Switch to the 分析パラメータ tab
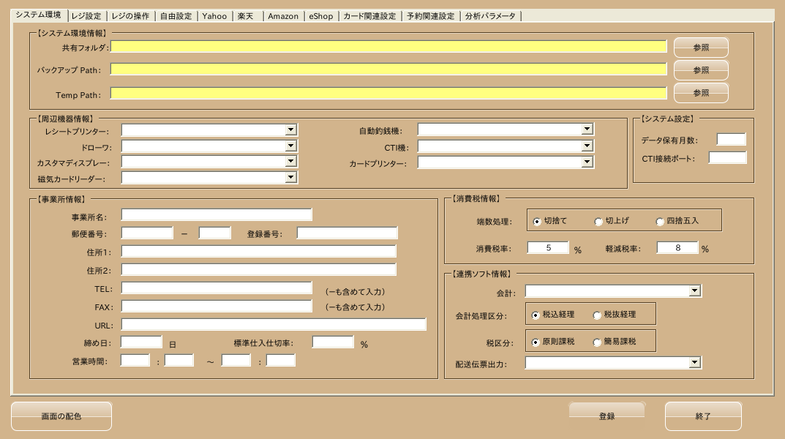 pyautogui.click(x=491, y=16)
